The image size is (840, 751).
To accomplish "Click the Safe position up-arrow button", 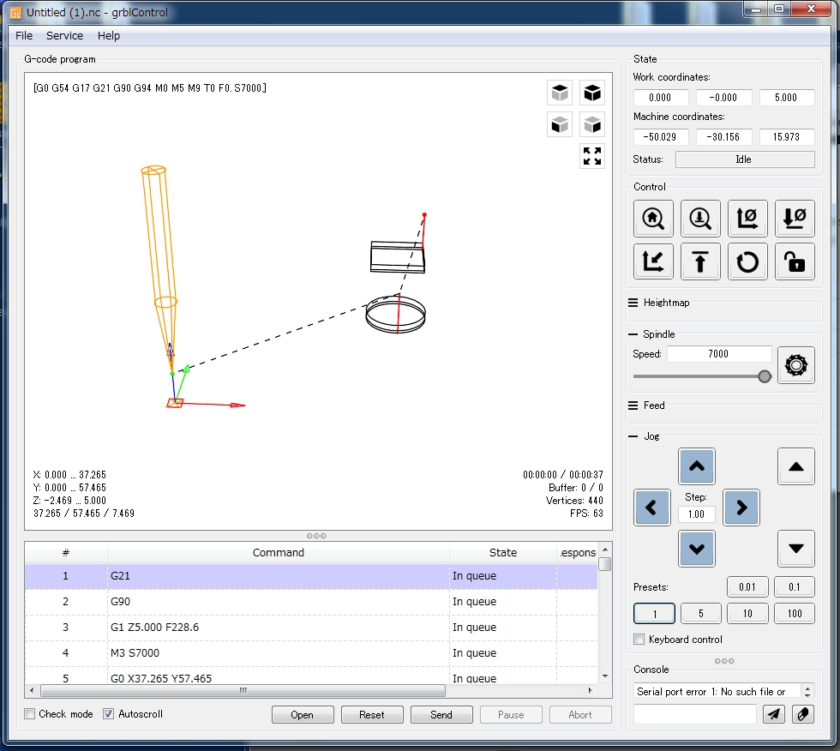I will tap(700, 261).
